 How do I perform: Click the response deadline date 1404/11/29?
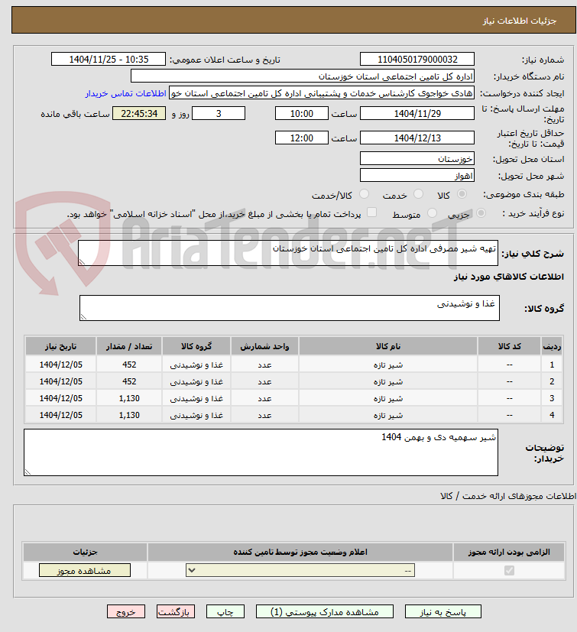(417, 114)
